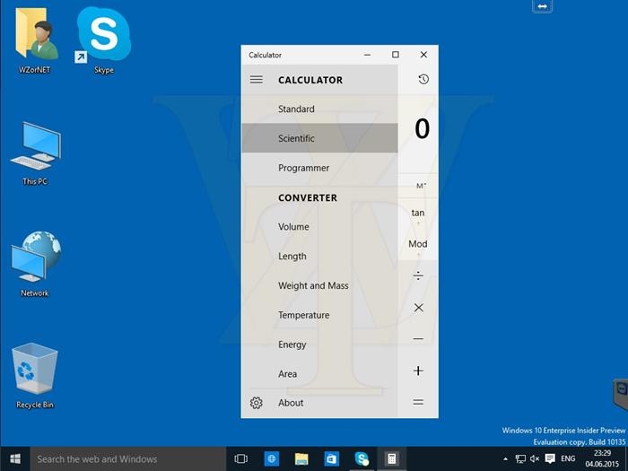Open the WZorNET user folder icon
Viewport: 628px width, 471px height.
pyautogui.click(x=35, y=40)
